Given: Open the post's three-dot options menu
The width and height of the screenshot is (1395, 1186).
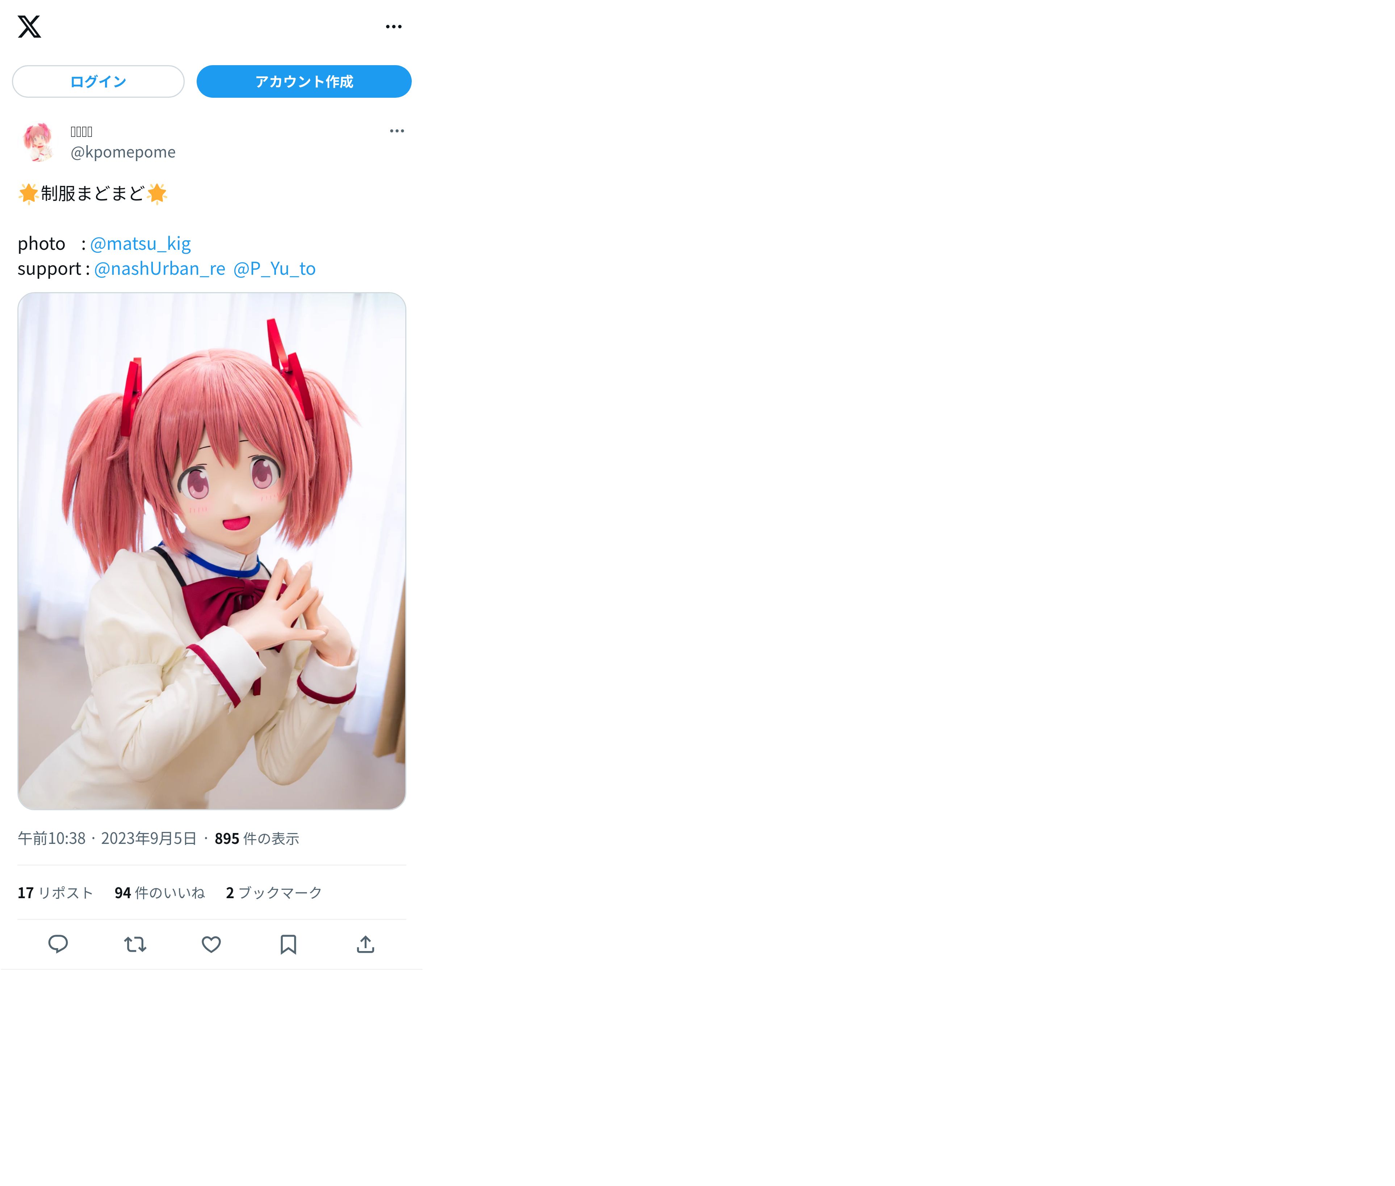Looking at the screenshot, I should (x=397, y=131).
